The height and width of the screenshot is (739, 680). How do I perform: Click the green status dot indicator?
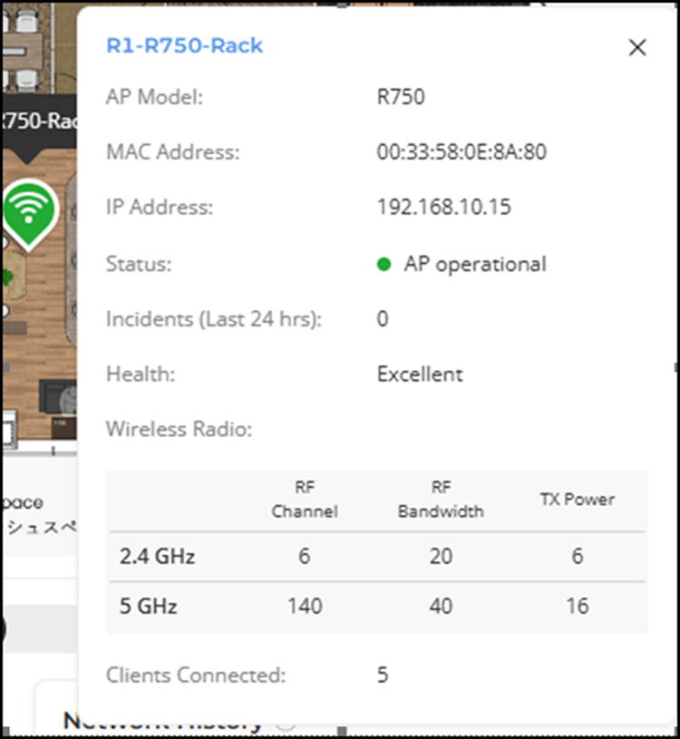(x=384, y=265)
